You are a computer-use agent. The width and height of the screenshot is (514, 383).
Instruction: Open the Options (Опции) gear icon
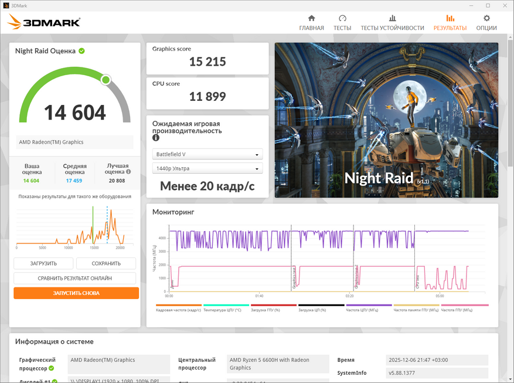point(486,18)
